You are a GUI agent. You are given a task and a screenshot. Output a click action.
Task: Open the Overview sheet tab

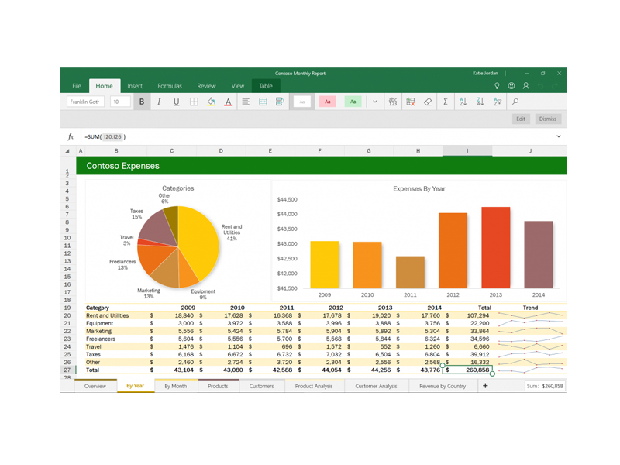(x=95, y=386)
